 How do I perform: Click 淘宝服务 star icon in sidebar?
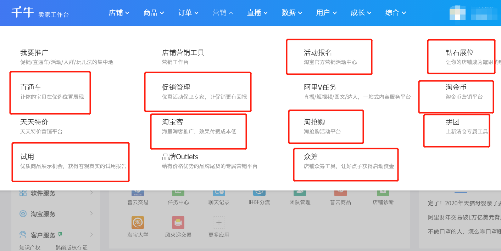click(x=23, y=214)
